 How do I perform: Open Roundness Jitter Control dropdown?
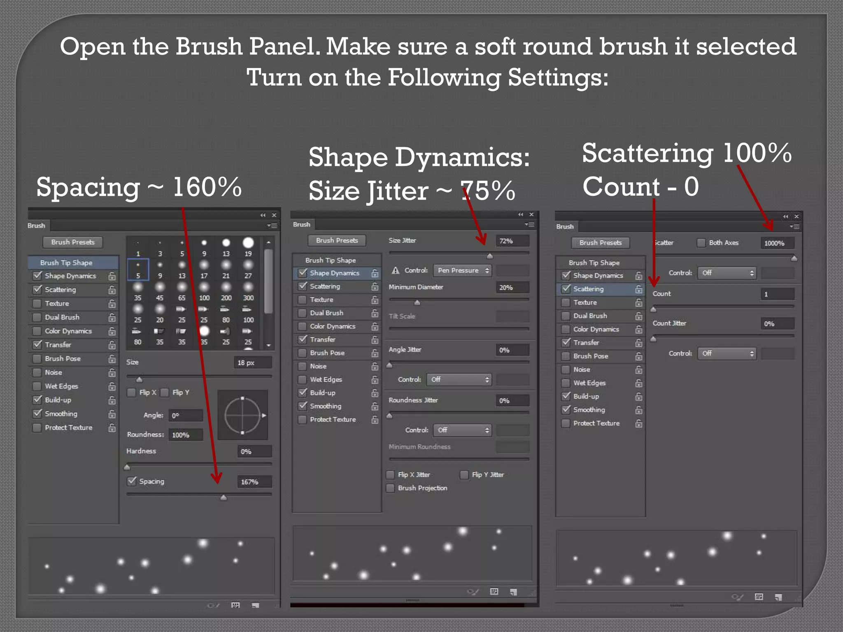pos(462,430)
